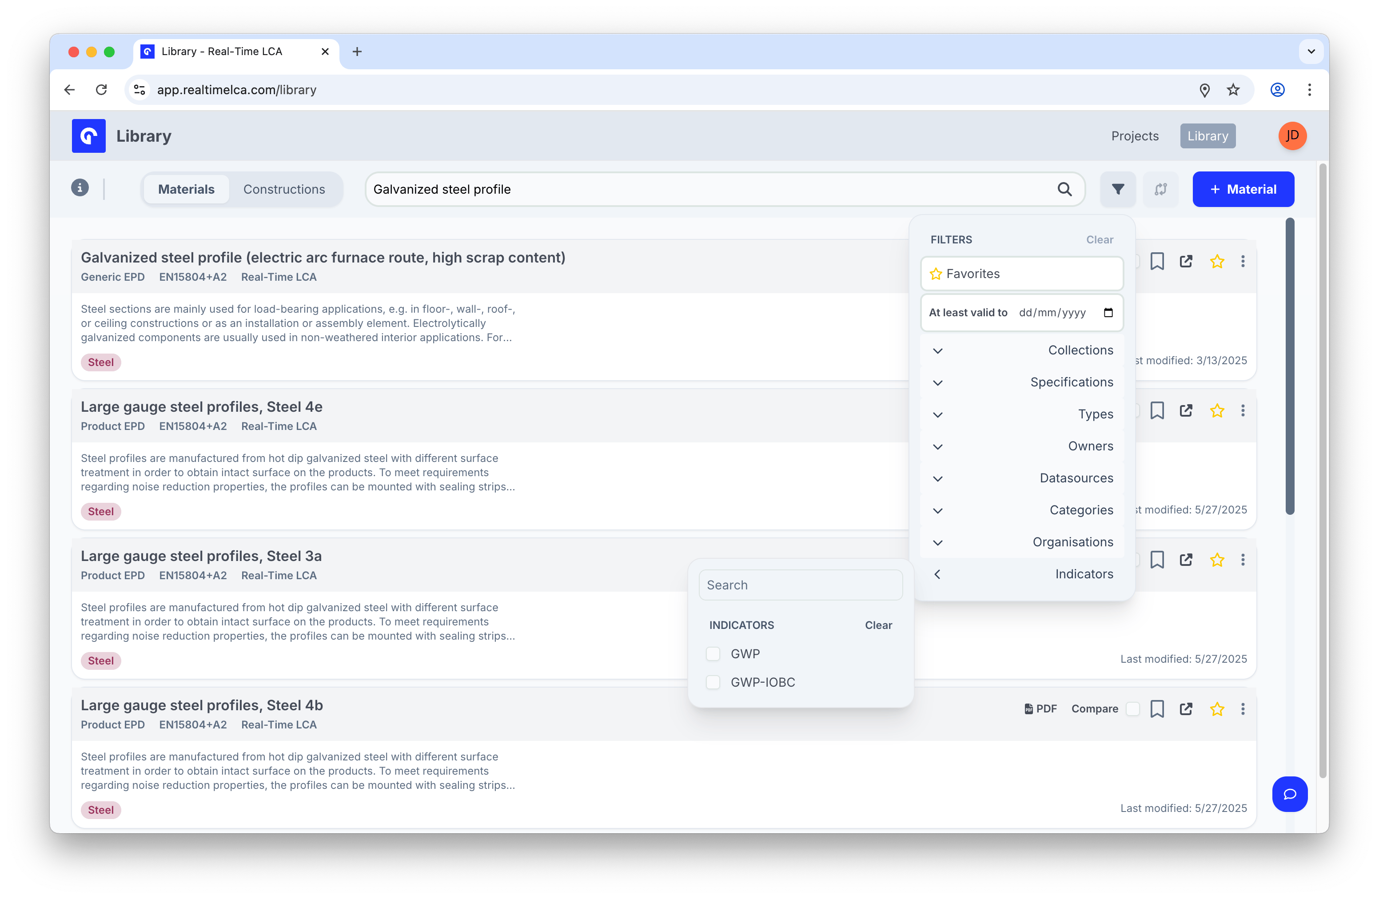The image size is (1379, 899).
Task: Open Chrome profile icon
Action: (1278, 90)
